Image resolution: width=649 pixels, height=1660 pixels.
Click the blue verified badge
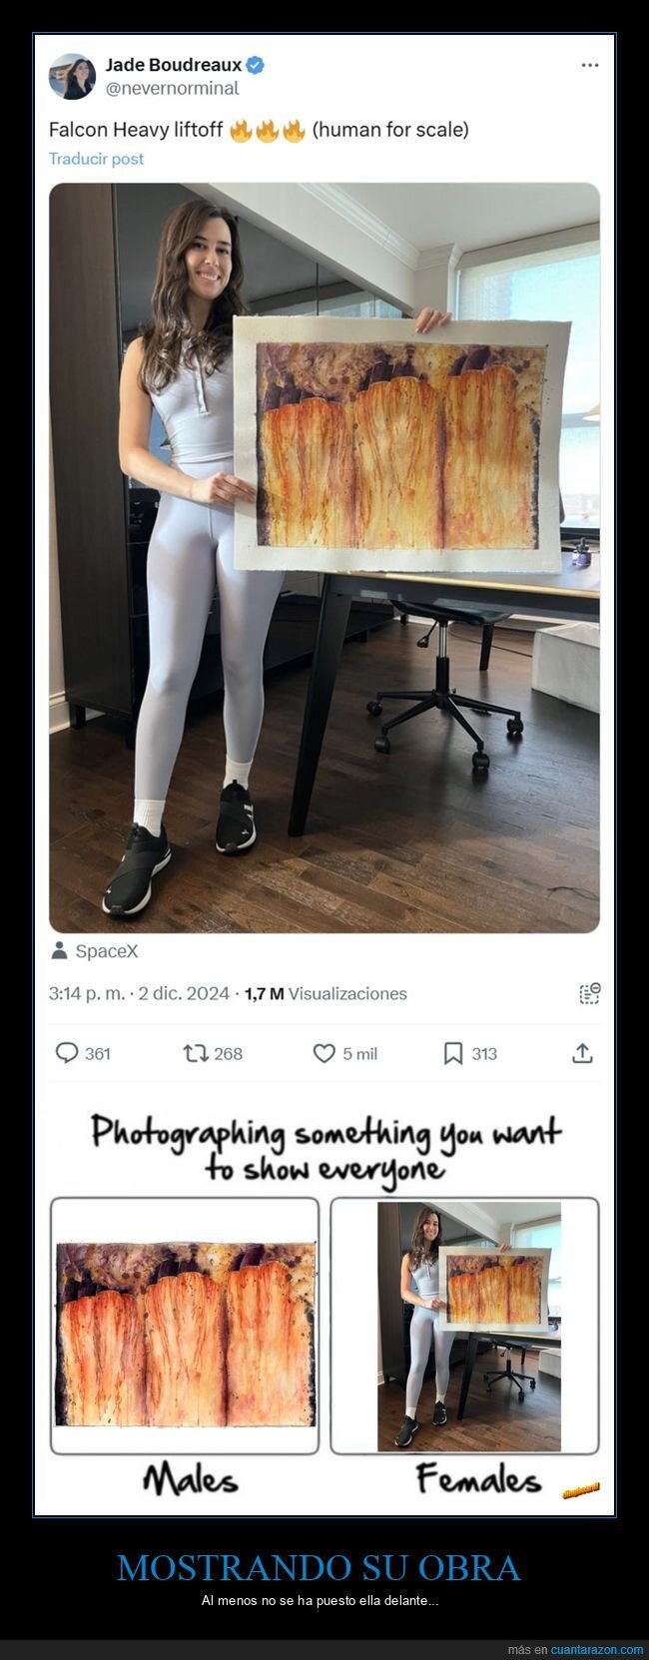[x=256, y=65]
